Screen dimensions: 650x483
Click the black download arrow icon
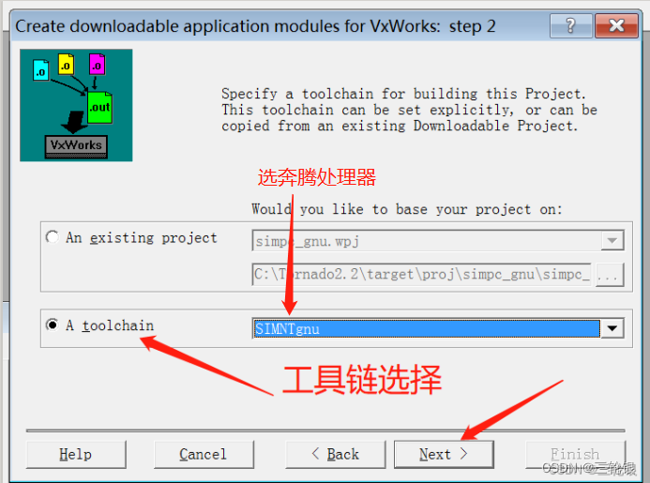coord(73,122)
